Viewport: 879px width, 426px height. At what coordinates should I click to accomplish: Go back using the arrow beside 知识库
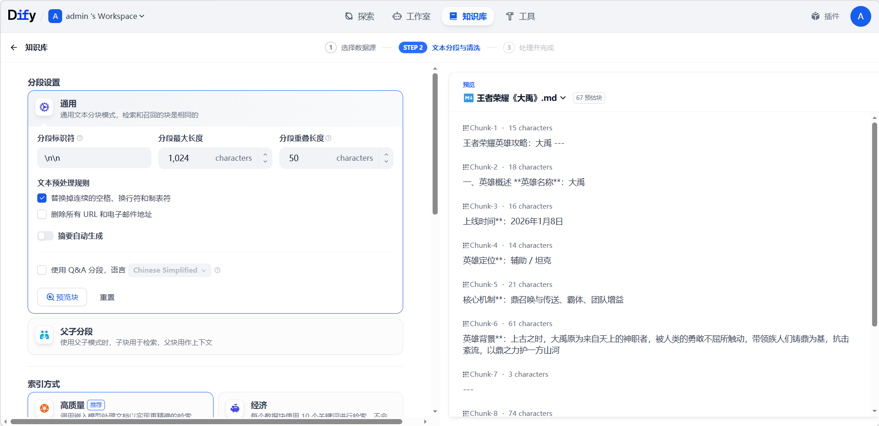coord(14,47)
